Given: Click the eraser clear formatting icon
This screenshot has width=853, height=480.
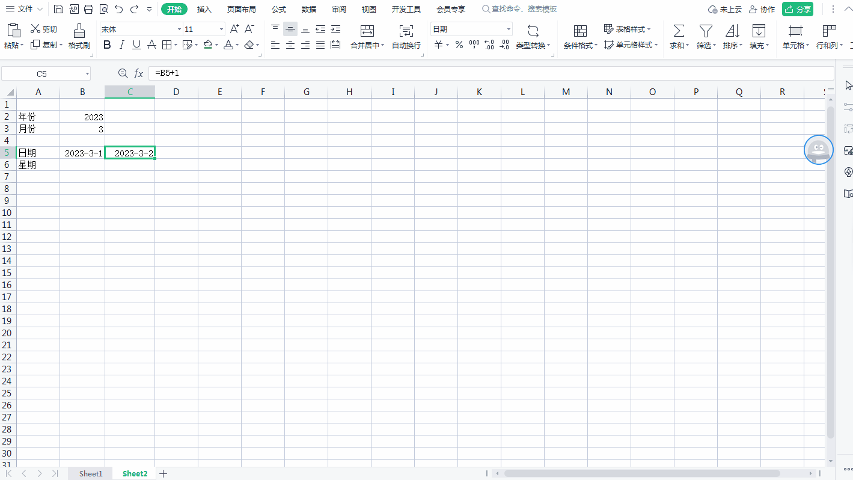Looking at the screenshot, I should coord(249,45).
